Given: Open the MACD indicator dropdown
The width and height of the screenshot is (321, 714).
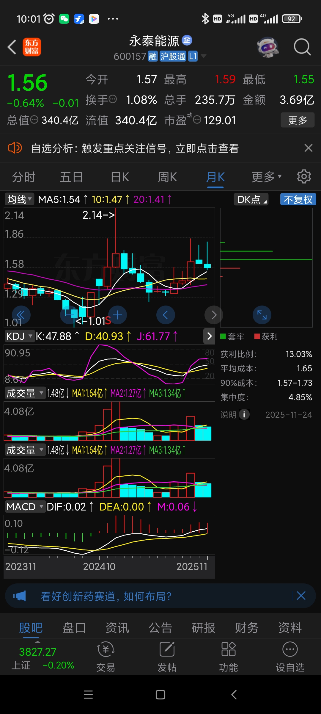Looking at the screenshot, I should (25, 507).
